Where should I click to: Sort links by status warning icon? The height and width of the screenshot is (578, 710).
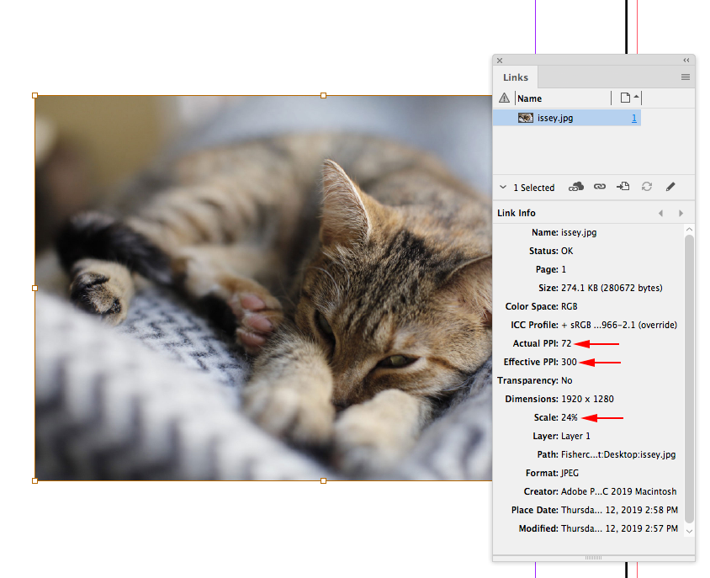coord(504,98)
